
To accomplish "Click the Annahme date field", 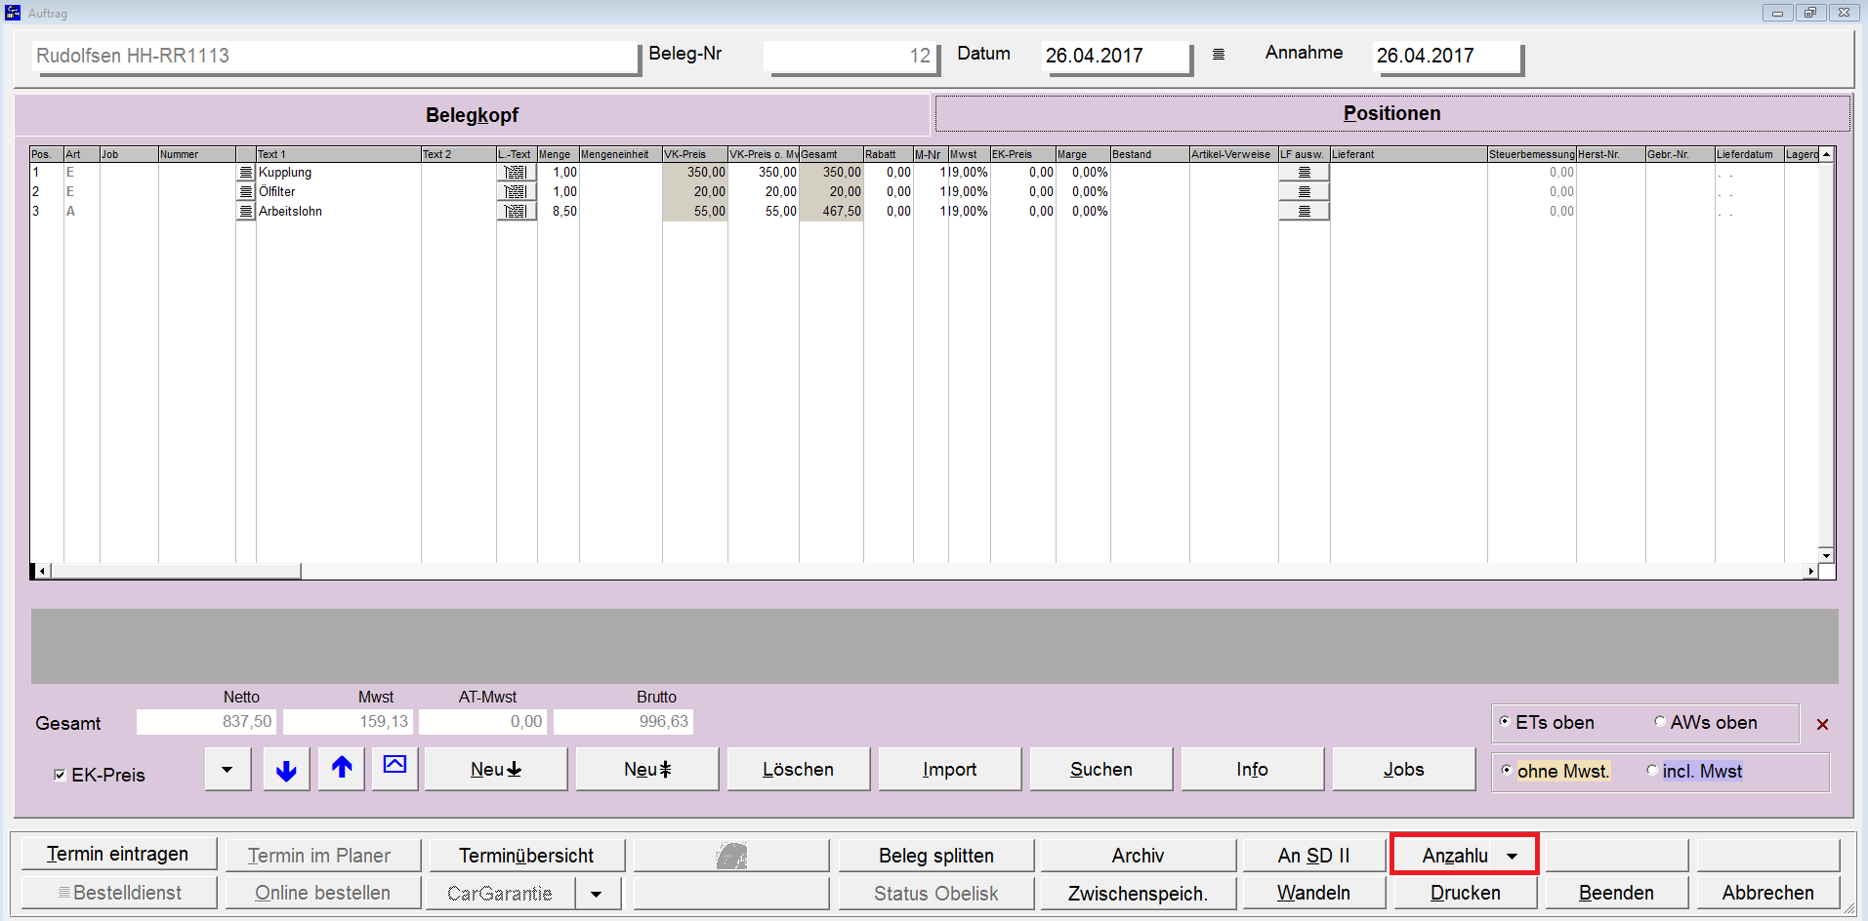I will (x=1447, y=56).
